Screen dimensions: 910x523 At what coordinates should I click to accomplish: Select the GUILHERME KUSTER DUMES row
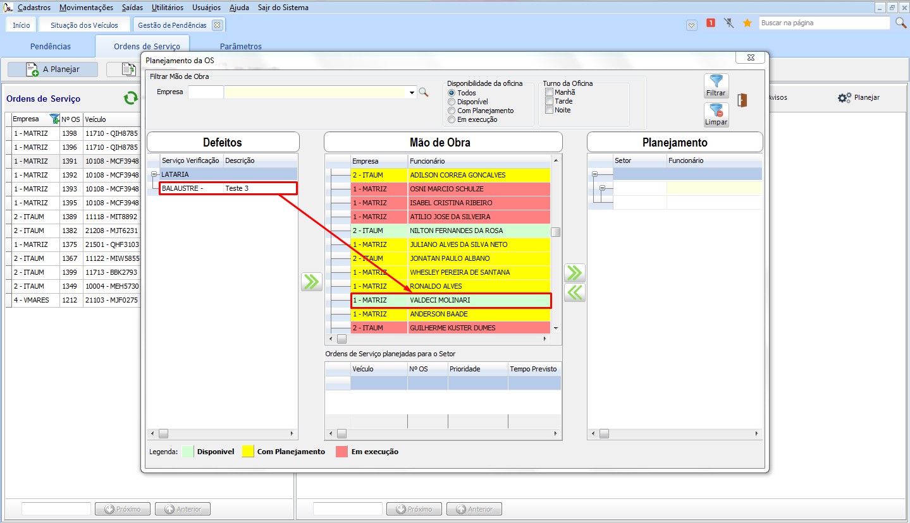450,328
